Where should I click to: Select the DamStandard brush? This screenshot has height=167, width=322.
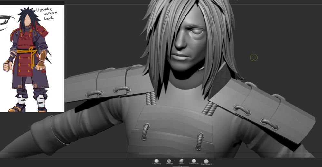pyautogui.click(x=206, y=162)
